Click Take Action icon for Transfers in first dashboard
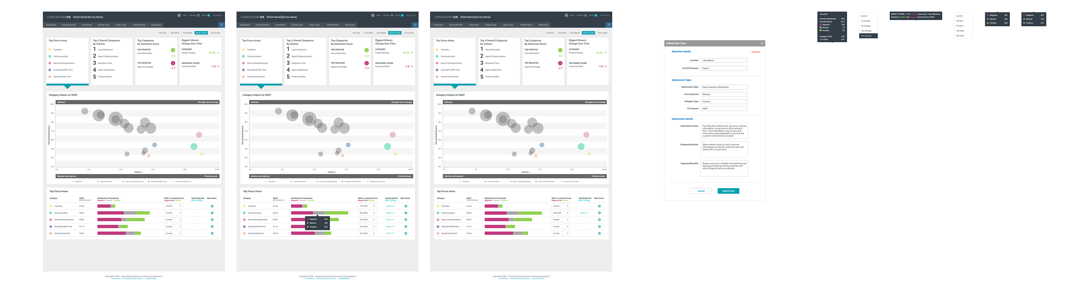1089x295 pixels. coord(212,206)
